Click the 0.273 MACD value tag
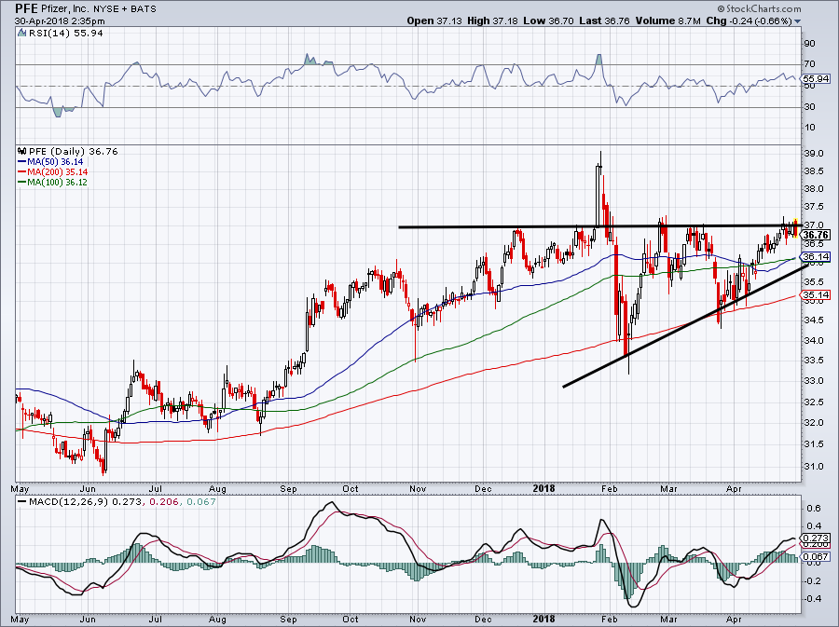 click(816, 538)
